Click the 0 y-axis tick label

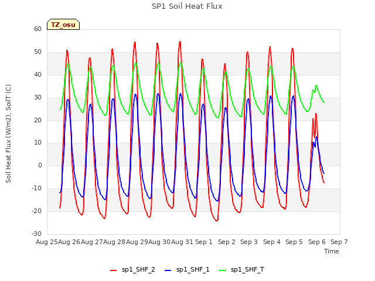point(40,165)
